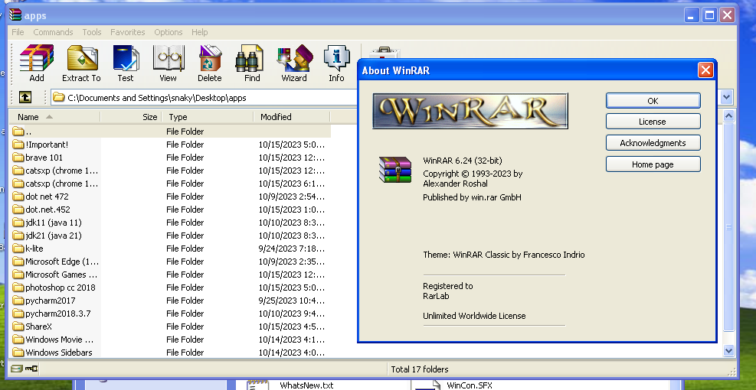The image size is (756, 390).
Task: Click the Acknowledgments button
Action: [653, 143]
